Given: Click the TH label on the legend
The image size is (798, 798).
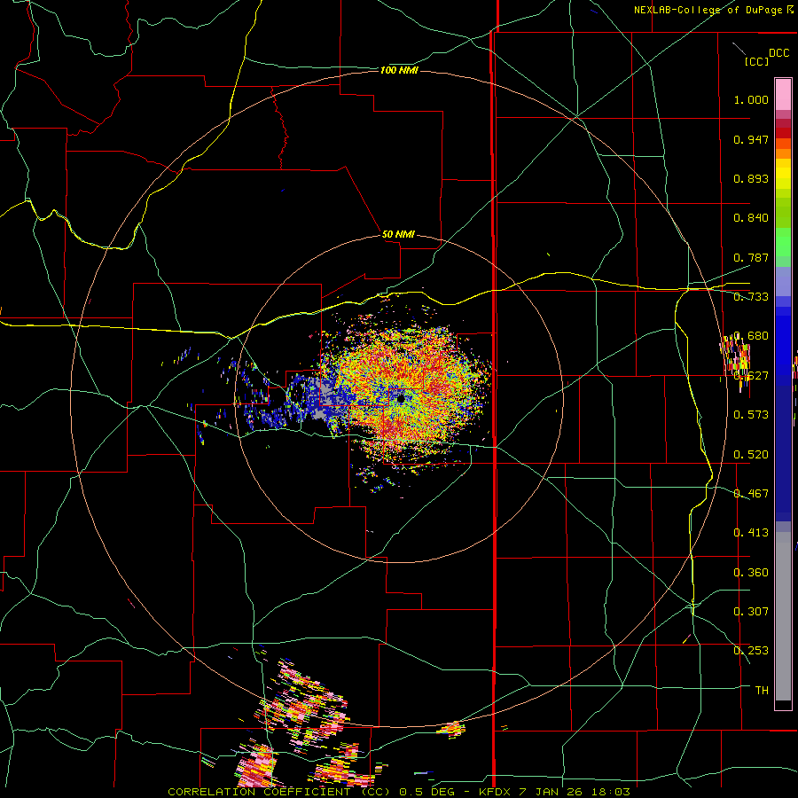Looking at the screenshot, I should tap(762, 691).
